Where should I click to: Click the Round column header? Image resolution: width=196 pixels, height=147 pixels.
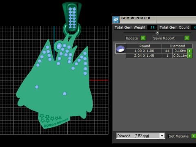[144, 46]
